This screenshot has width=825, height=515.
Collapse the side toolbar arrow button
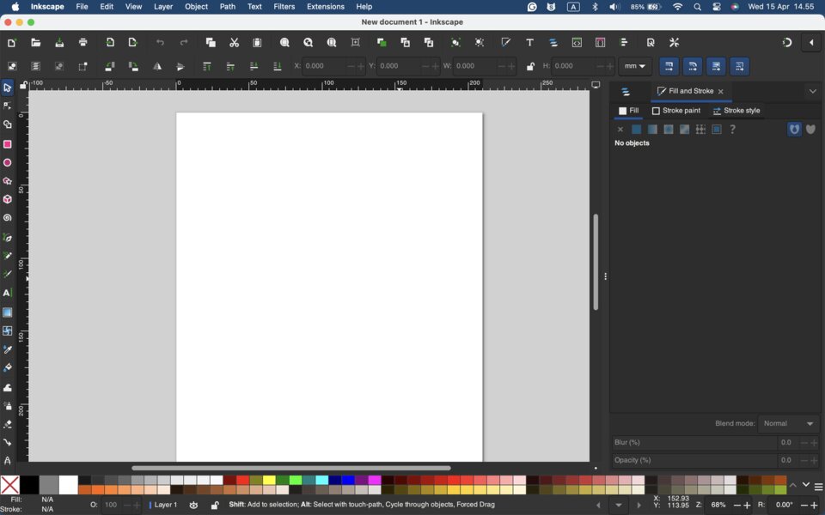pos(811,43)
